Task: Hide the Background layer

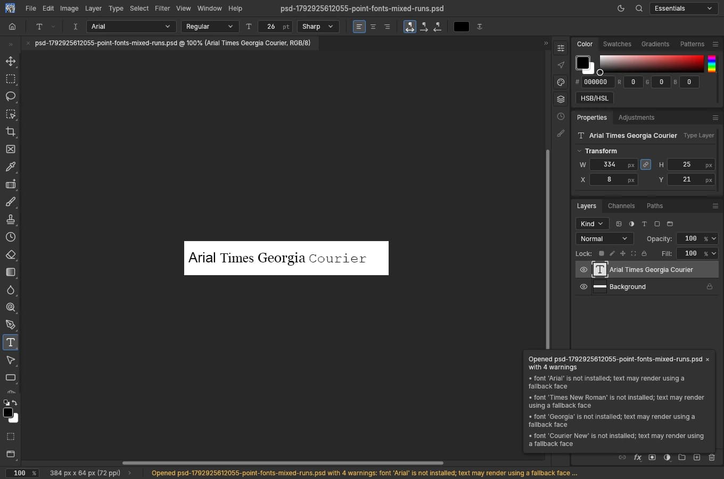Action: click(583, 287)
